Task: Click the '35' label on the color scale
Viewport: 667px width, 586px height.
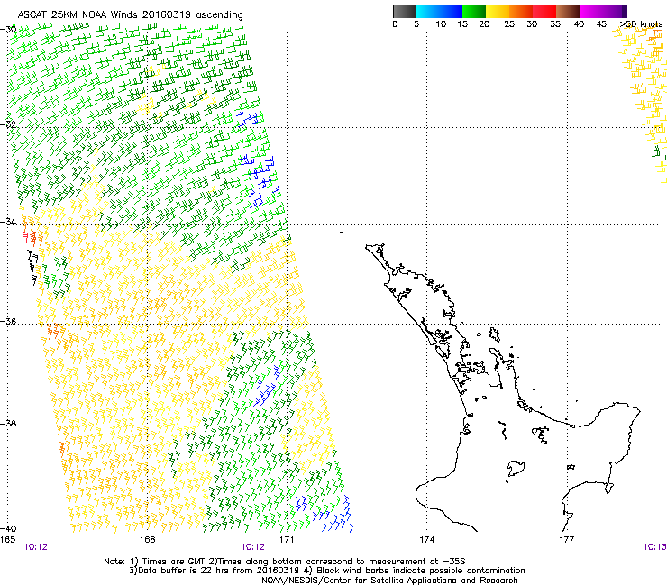Action: (x=555, y=24)
